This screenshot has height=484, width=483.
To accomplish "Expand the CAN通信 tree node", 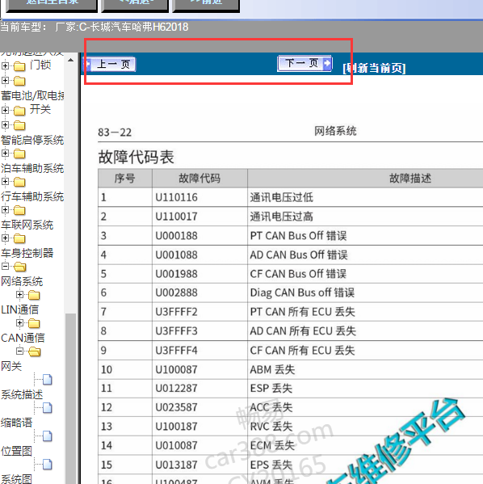I will tap(19, 322).
